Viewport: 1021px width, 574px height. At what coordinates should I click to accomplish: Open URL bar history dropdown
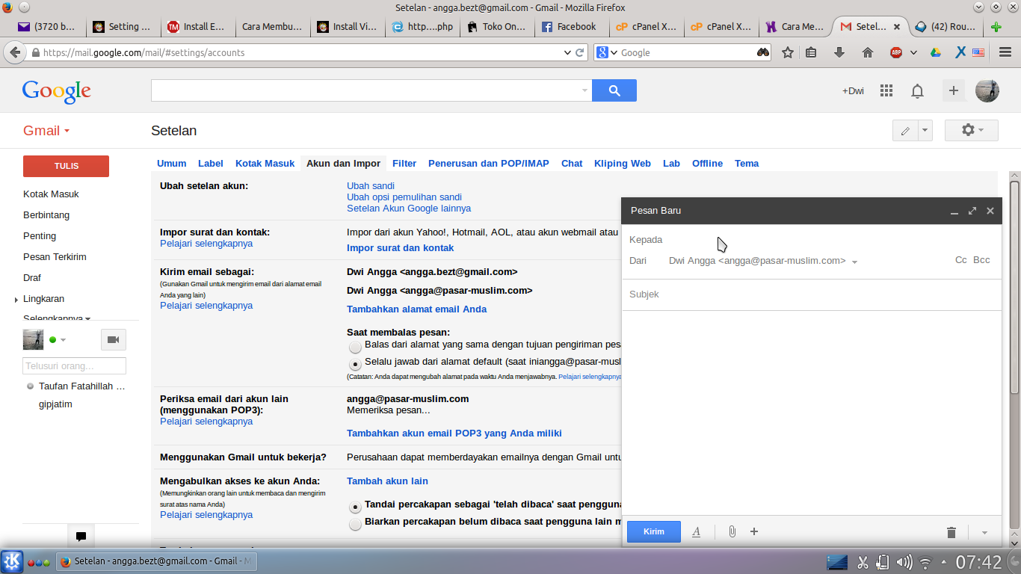coord(566,52)
